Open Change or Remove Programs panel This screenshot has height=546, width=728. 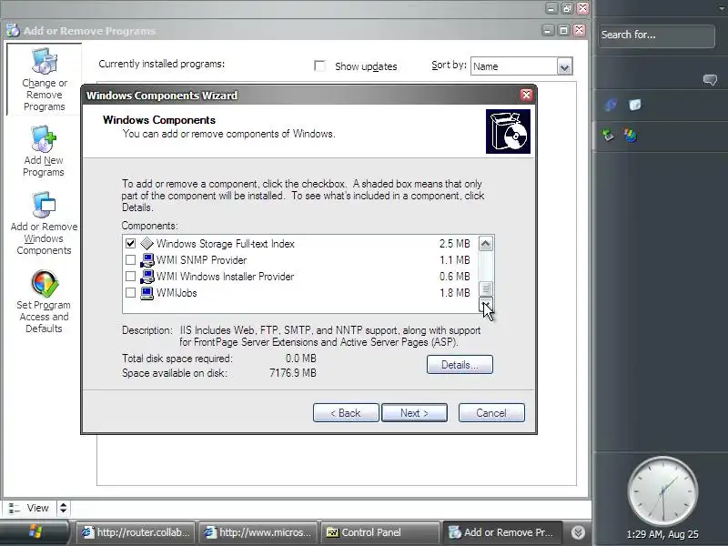(x=44, y=79)
